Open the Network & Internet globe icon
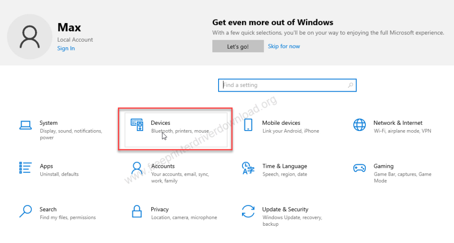 click(359, 125)
